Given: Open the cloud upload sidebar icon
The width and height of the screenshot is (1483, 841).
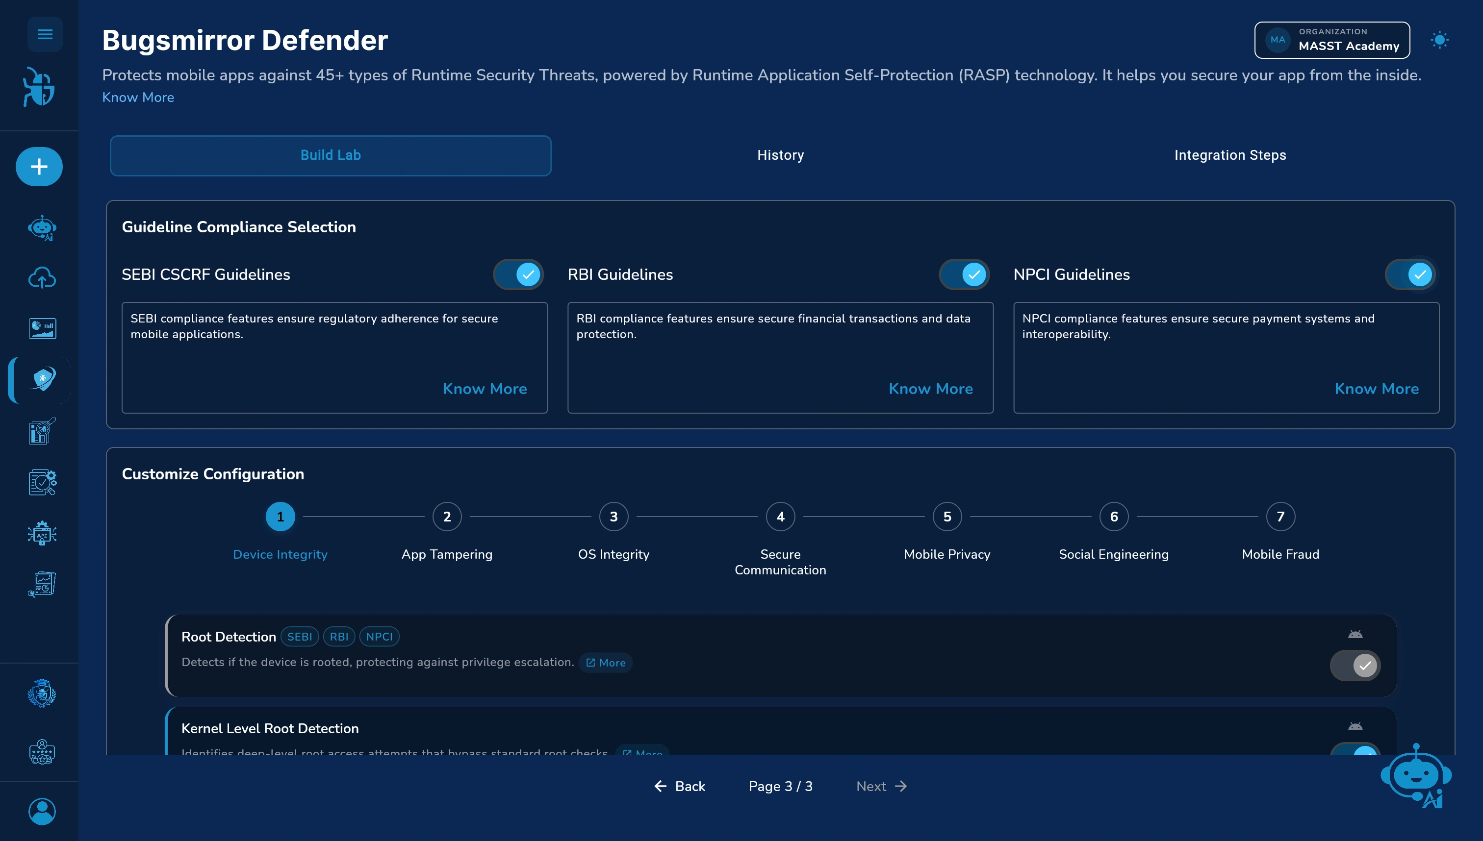Looking at the screenshot, I should (x=42, y=278).
